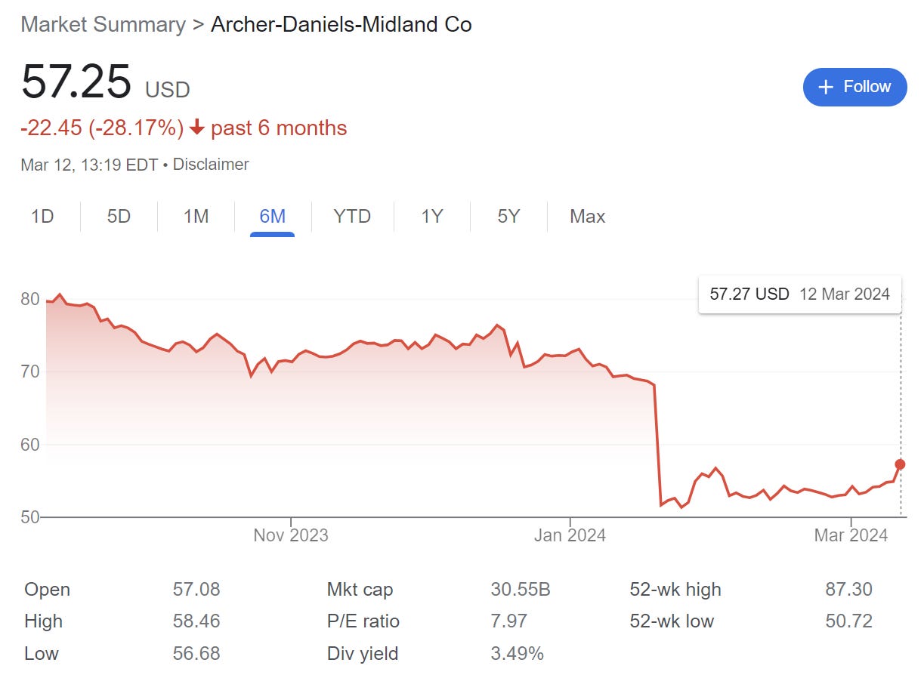
Task: Click the 52-wk high statistic label
Action: 675,590
